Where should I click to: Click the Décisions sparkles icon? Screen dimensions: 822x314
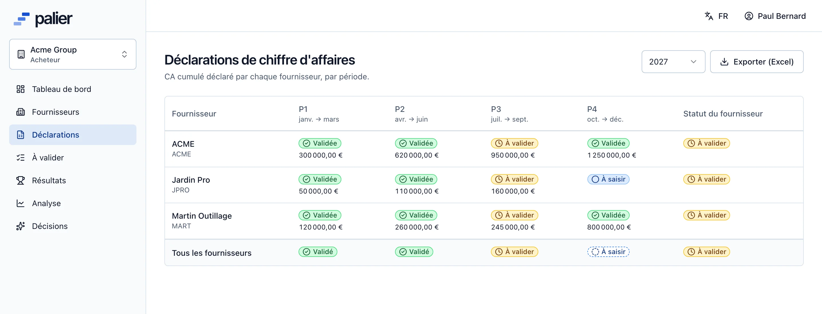(x=21, y=226)
